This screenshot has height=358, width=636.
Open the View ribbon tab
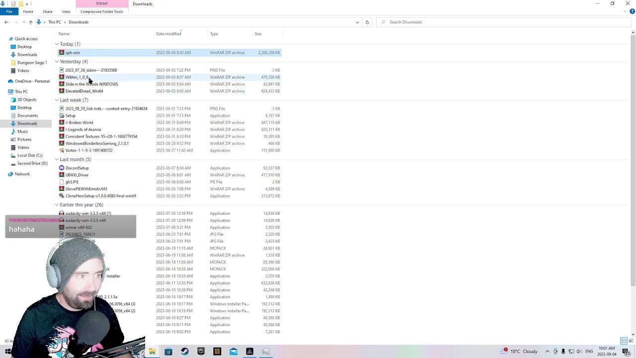tap(66, 11)
